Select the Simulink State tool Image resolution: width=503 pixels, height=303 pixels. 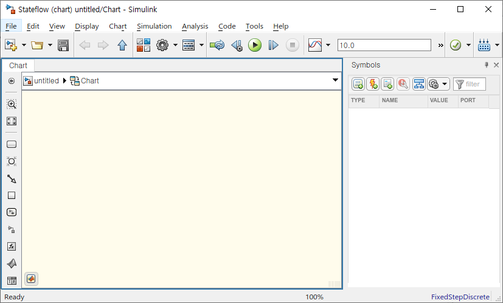click(x=12, y=212)
